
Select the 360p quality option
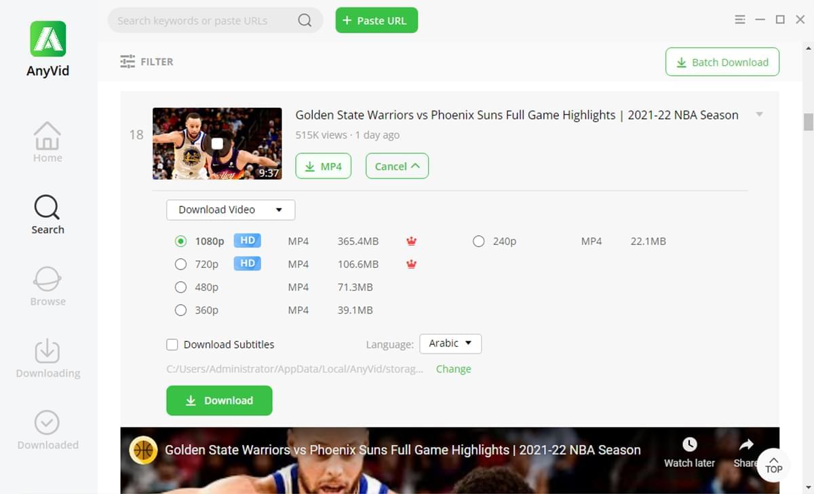180,310
